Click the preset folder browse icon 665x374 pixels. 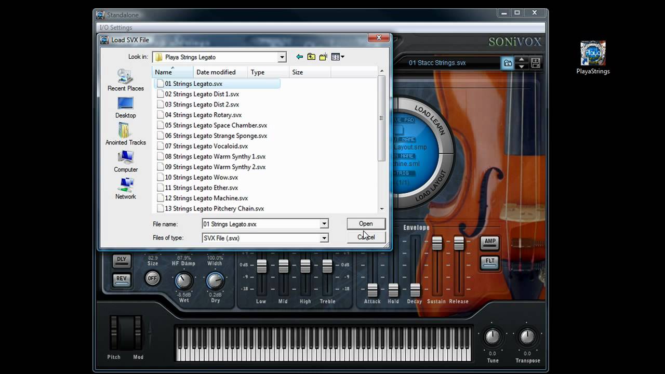pyautogui.click(x=508, y=63)
